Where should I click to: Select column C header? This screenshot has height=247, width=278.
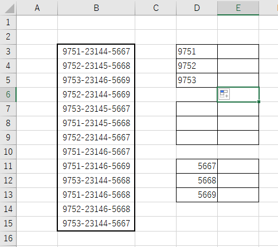tap(156, 7)
